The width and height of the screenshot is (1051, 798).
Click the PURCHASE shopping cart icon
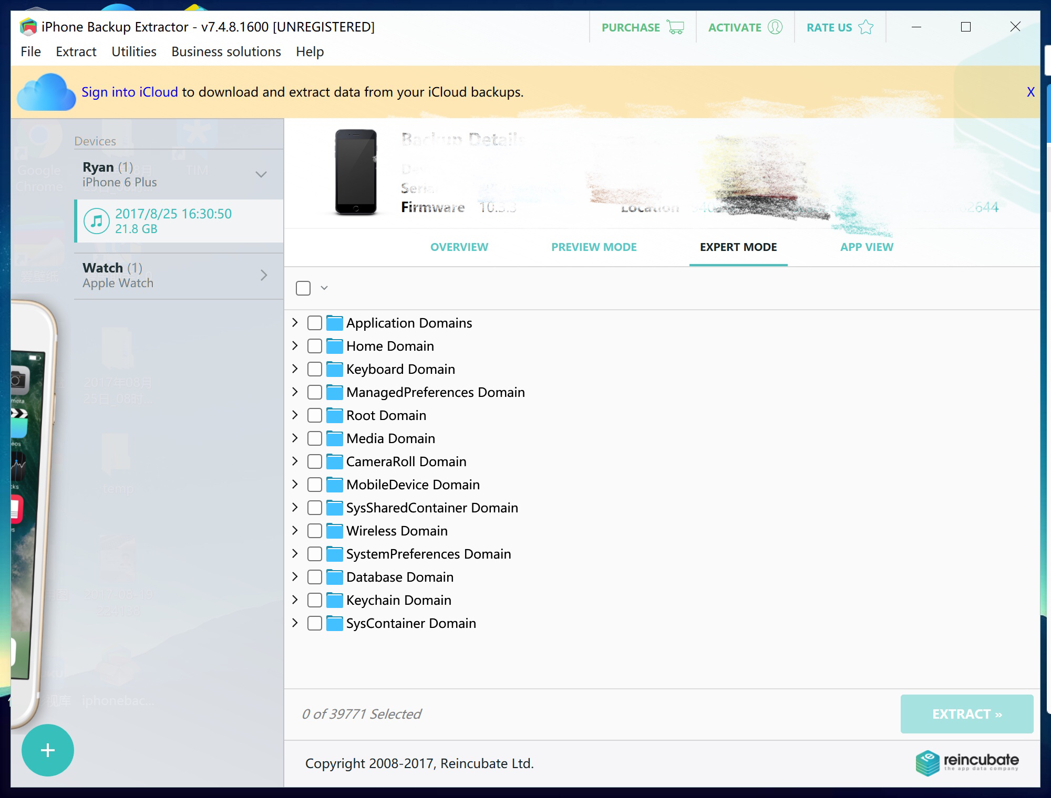click(675, 27)
